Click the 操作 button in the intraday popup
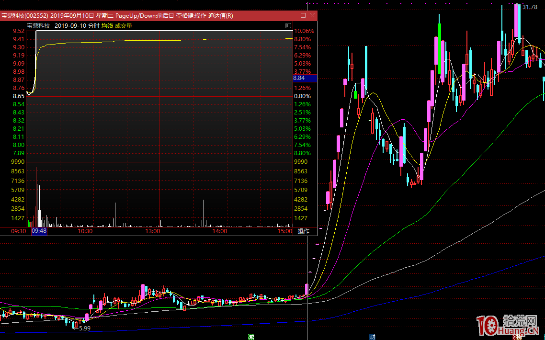 click(304, 231)
